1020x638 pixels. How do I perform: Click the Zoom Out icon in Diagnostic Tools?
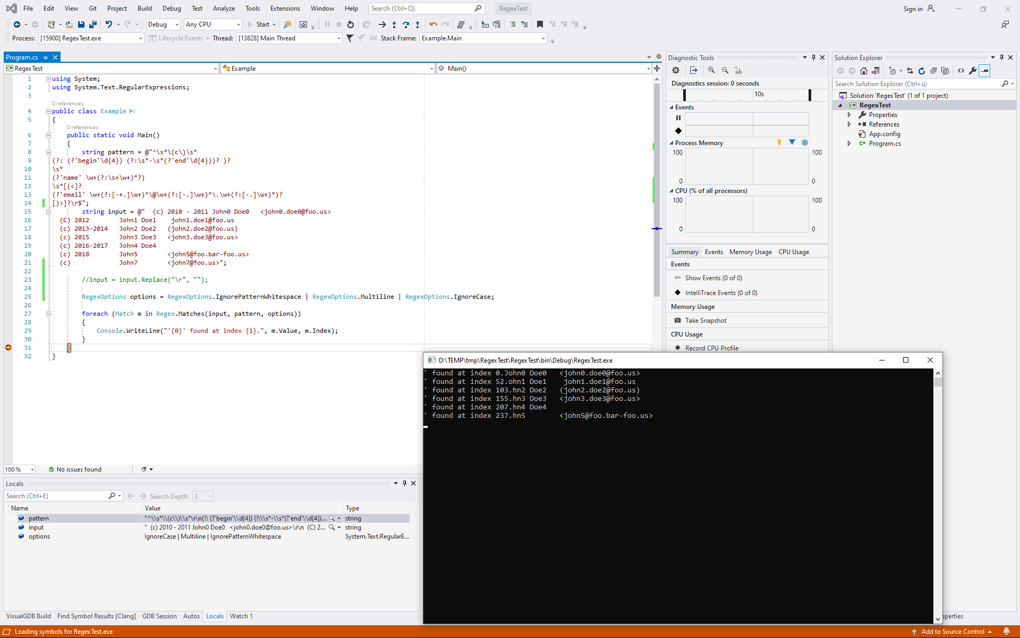pyautogui.click(x=725, y=70)
